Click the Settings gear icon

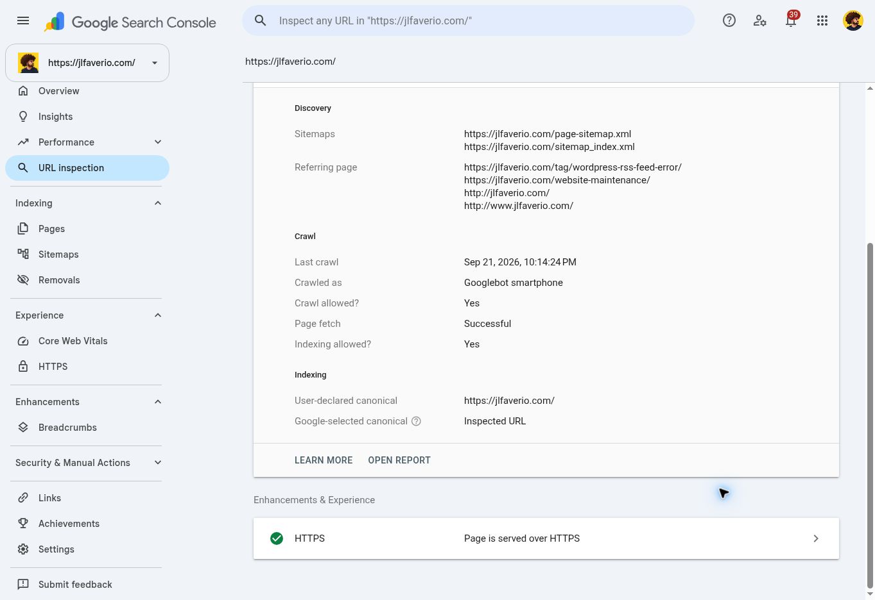tap(23, 549)
